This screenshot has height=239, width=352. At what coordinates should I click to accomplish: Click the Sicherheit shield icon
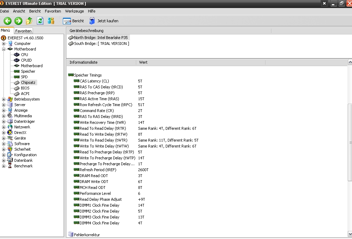10,149
